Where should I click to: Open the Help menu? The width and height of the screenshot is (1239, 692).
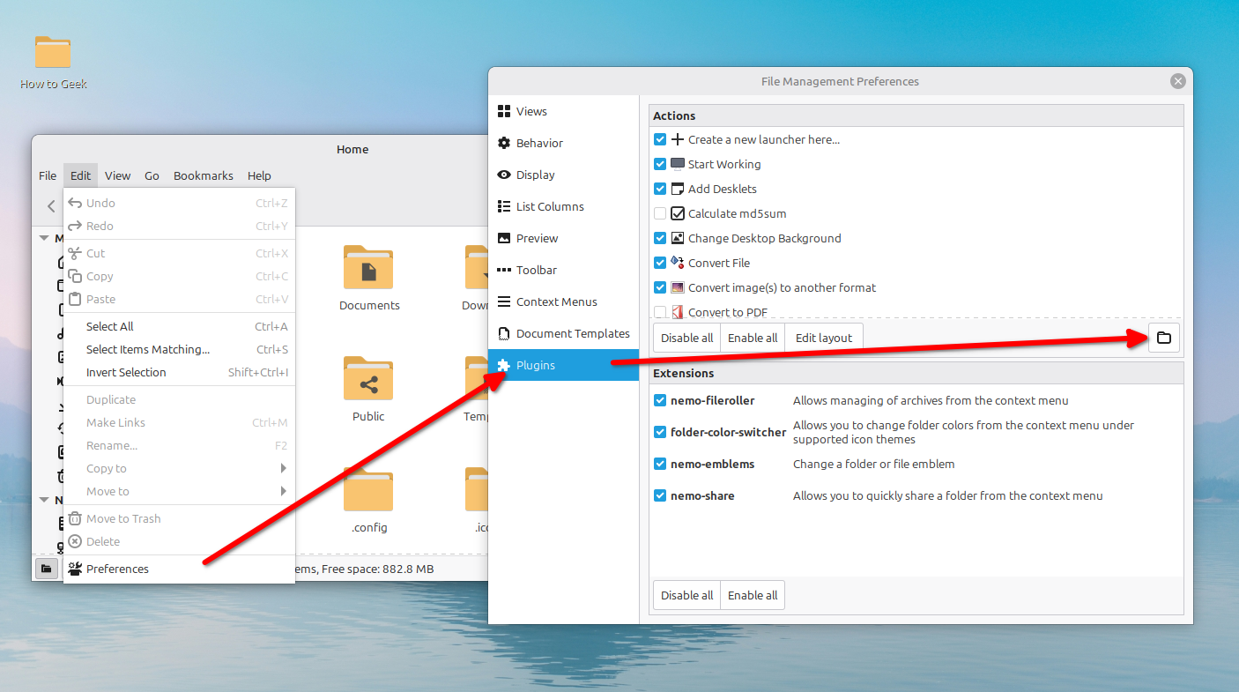point(259,175)
